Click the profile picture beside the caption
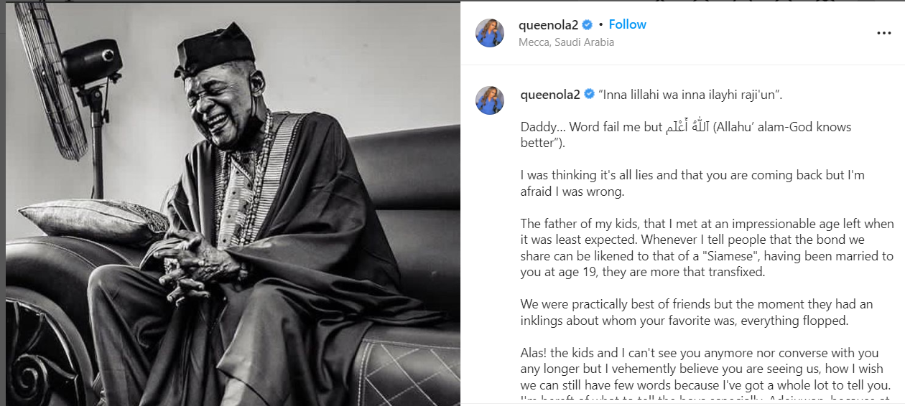Image resolution: width=905 pixels, height=406 pixels. (x=490, y=100)
